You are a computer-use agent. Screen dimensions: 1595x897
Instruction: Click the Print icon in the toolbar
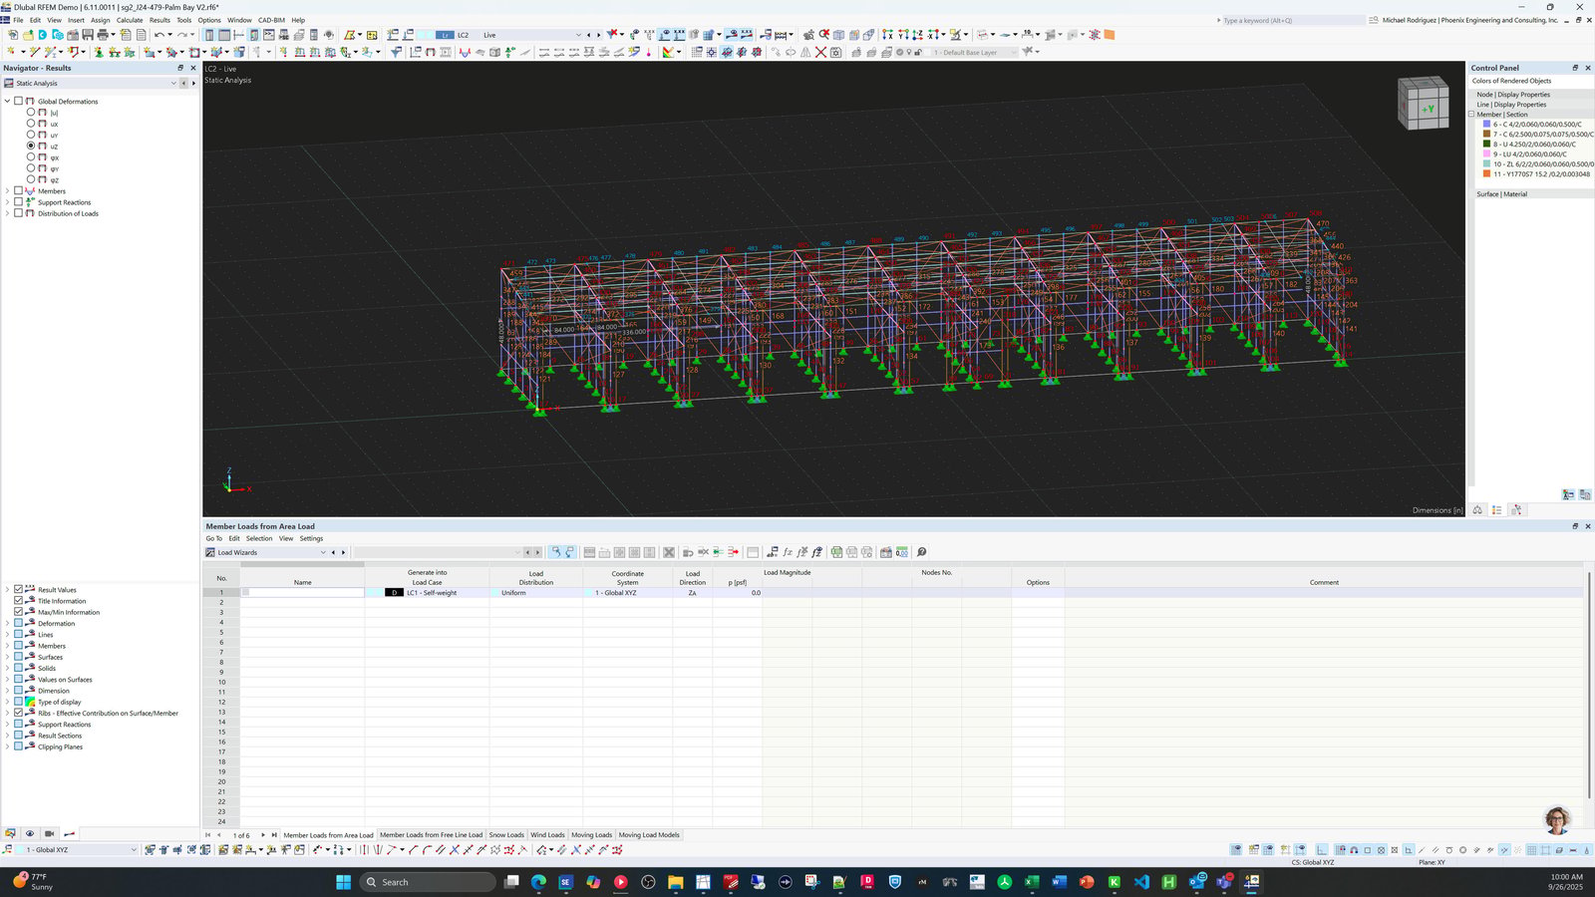(103, 35)
